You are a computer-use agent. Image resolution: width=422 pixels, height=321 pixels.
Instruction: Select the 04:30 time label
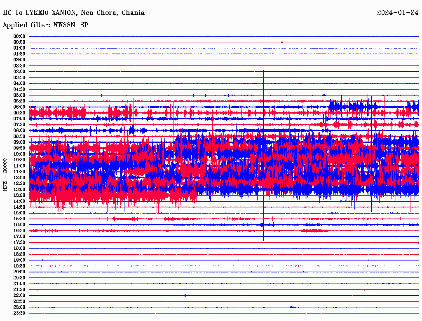pyautogui.click(x=19, y=89)
